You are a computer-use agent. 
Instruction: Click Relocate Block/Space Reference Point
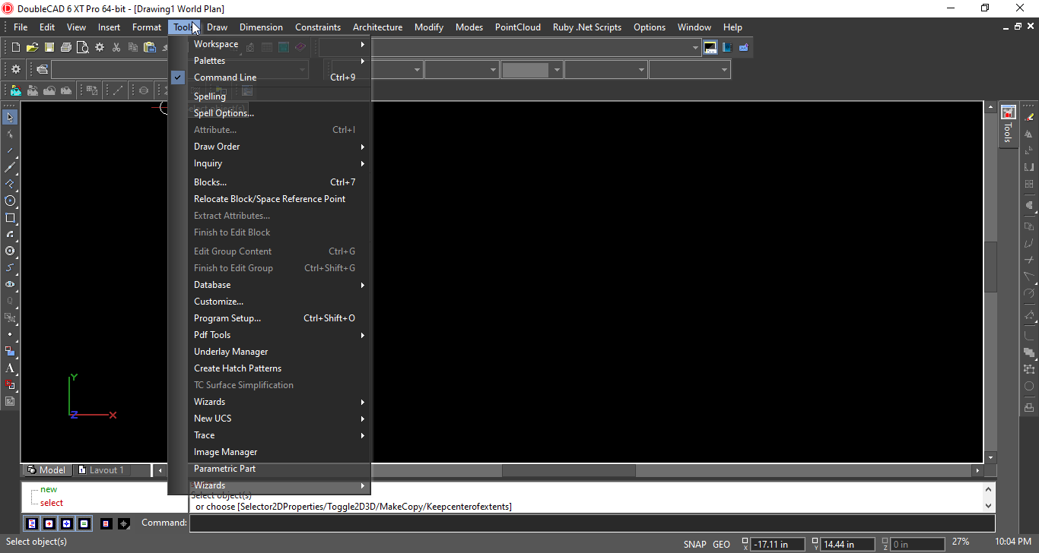click(269, 199)
